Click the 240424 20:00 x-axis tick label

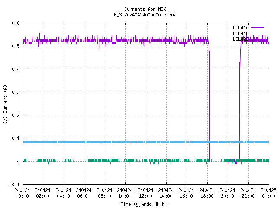(x=227, y=193)
